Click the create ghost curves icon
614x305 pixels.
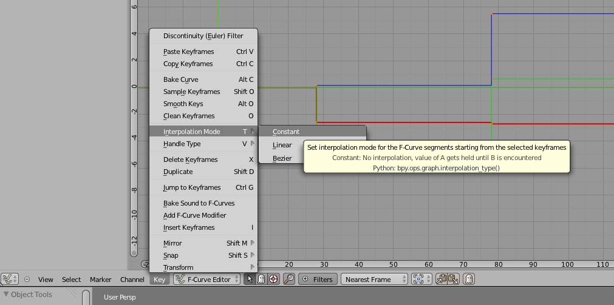point(469,279)
